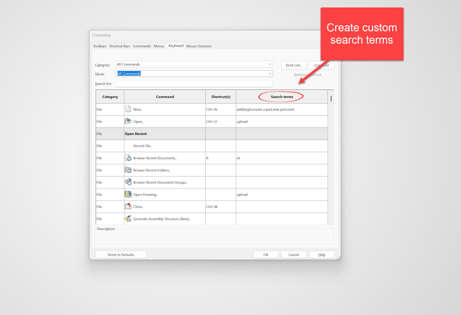Click the Print List button
This screenshot has width=461, height=315.
click(x=294, y=65)
